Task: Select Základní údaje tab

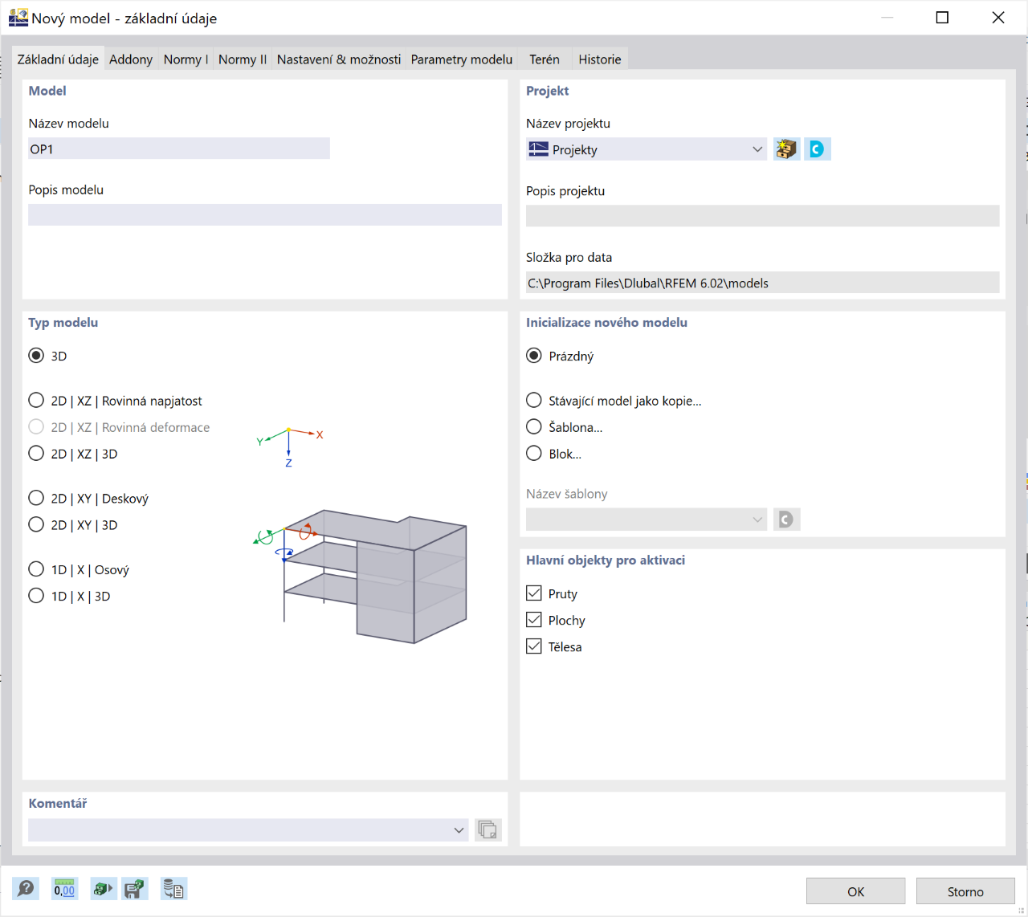Action: [58, 59]
